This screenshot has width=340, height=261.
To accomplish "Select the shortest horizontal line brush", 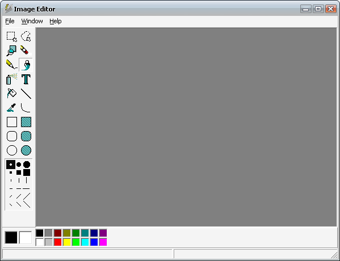I will [11, 188].
